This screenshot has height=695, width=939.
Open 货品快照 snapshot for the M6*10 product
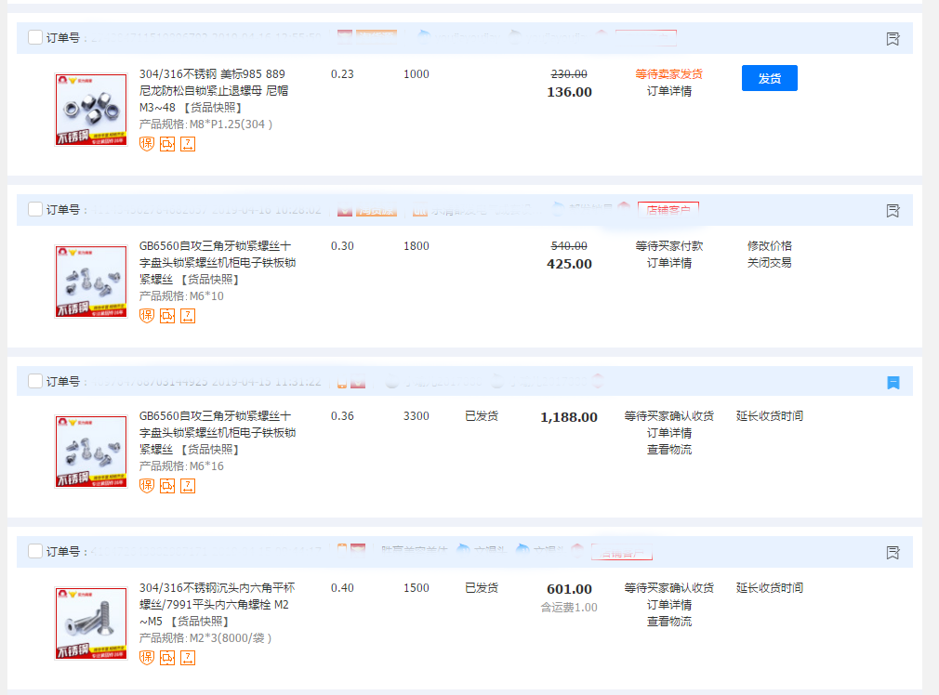pyautogui.click(x=208, y=280)
